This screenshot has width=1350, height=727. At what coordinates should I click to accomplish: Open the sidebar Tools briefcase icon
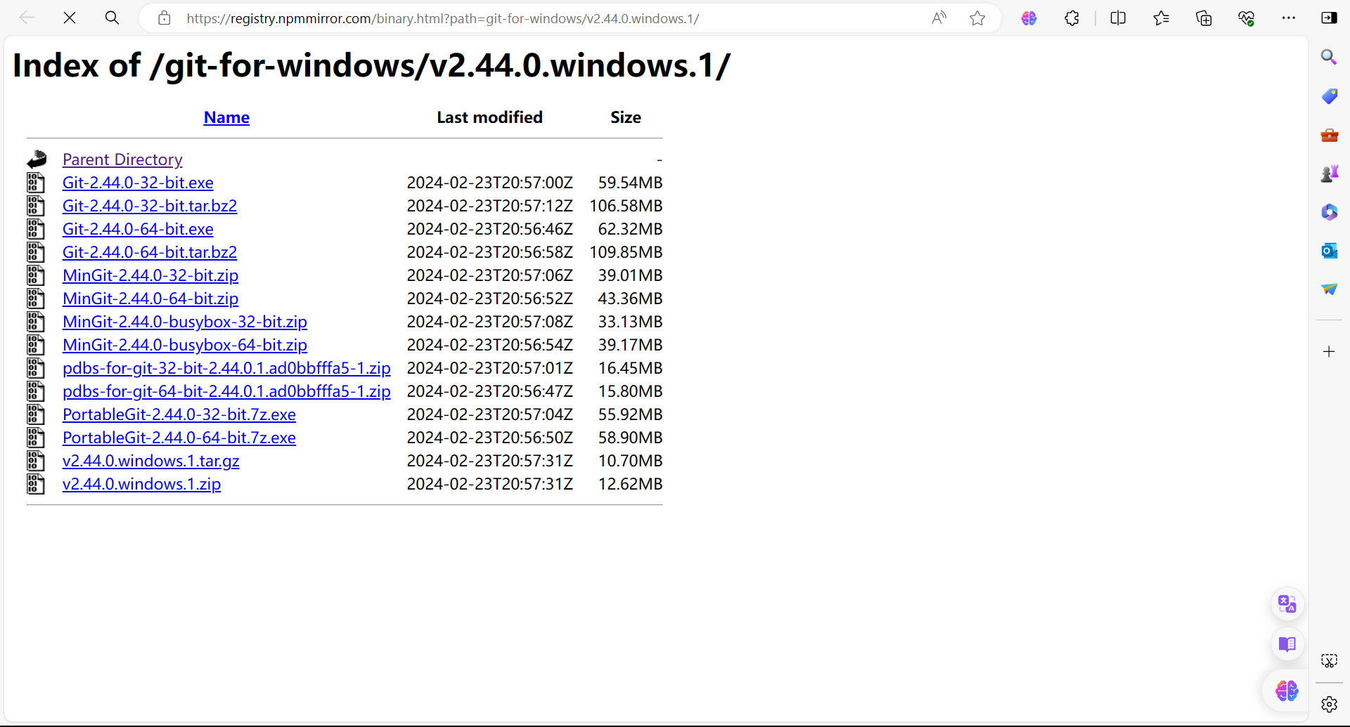point(1329,135)
